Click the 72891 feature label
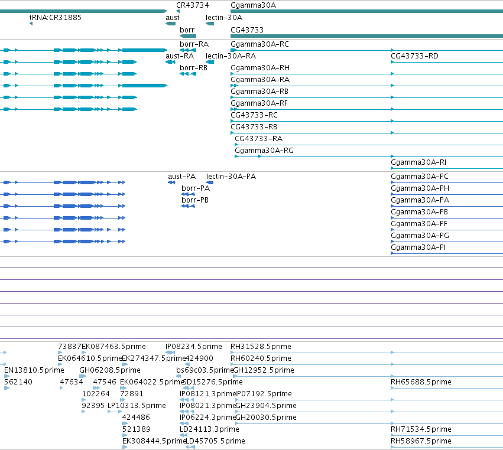 click(x=132, y=393)
